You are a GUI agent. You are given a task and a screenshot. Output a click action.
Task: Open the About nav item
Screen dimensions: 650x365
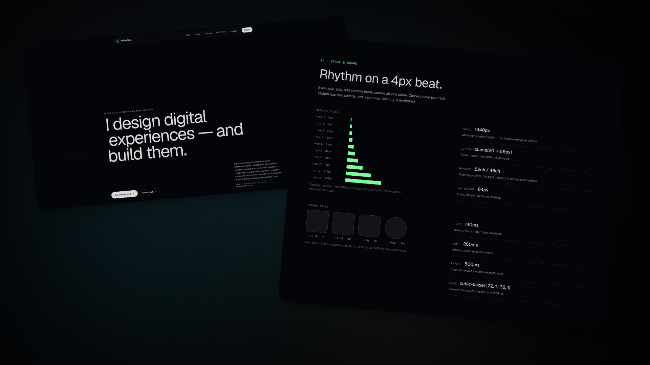(x=197, y=34)
